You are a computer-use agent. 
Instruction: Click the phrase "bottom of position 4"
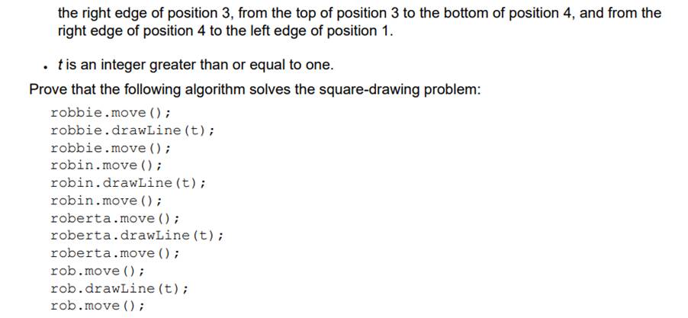coord(501,14)
